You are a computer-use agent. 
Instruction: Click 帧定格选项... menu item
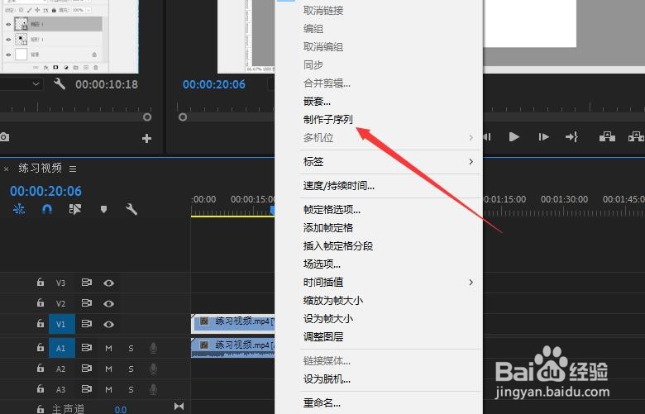pos(332,210)
